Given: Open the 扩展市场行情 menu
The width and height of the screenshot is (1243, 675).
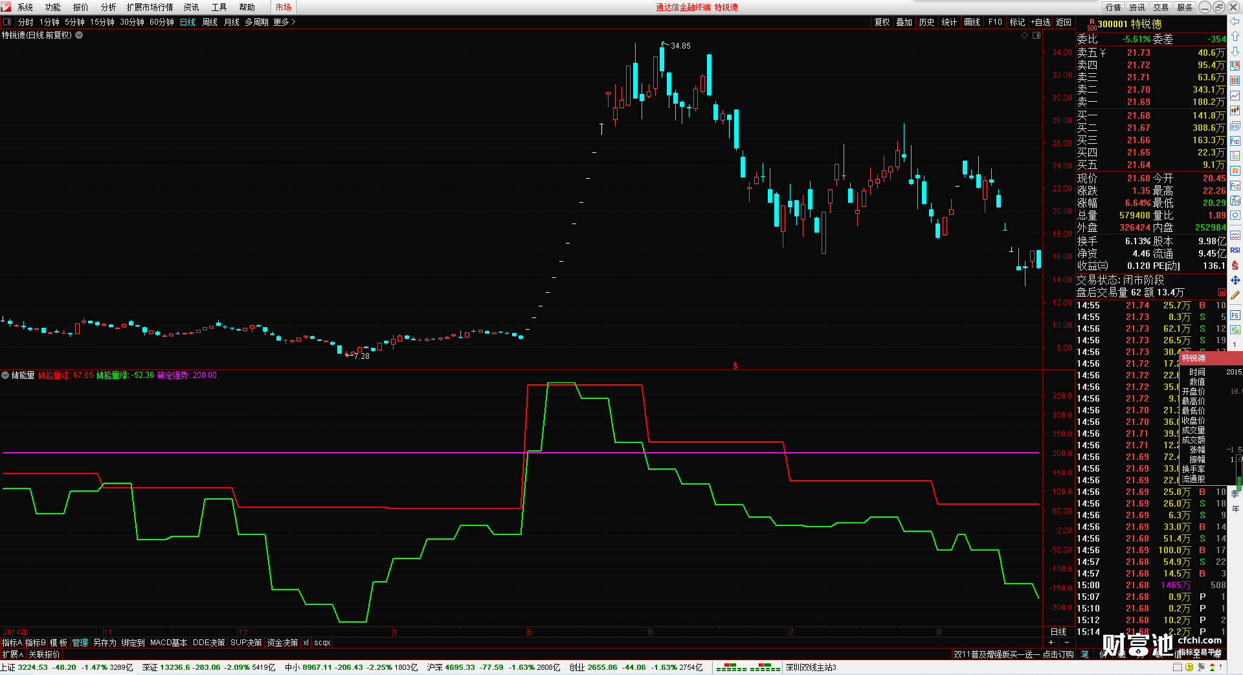Looking at the screenshot, I should tap(150, 7).
